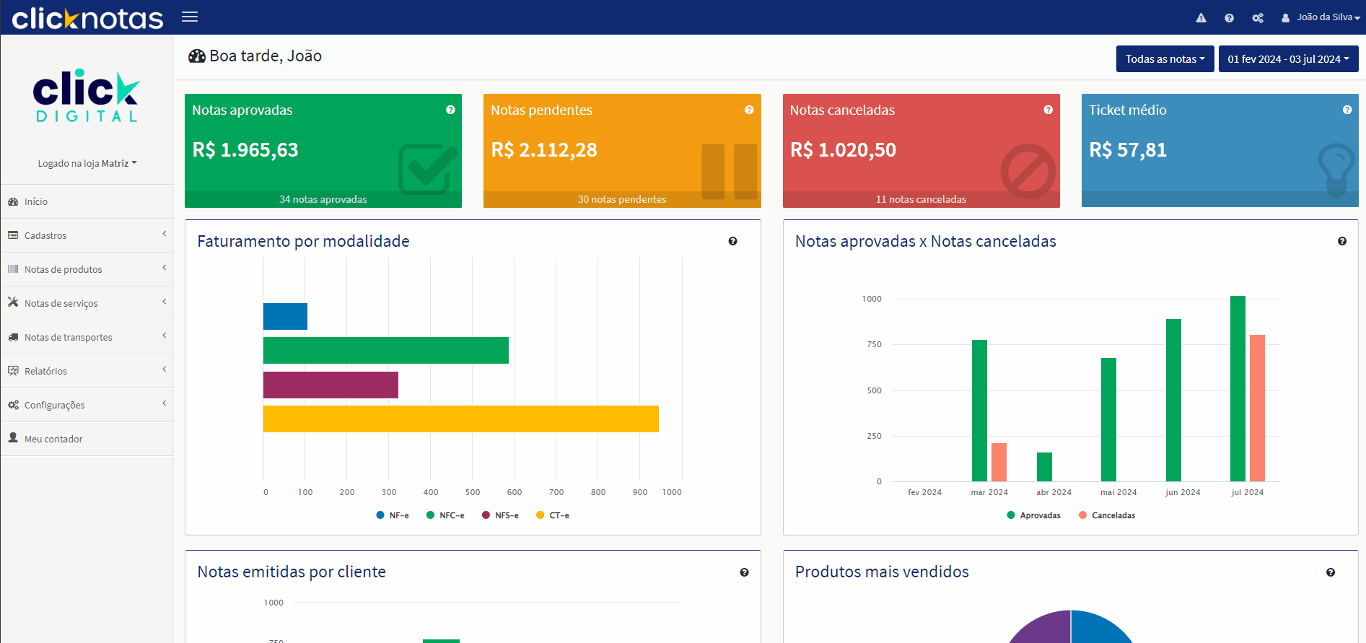The height and width of the screenshot is (643, 1366).
Task: Click help icon on Produtos mais vendidos
Action: pyautogui.click(x=1330, y=572)
